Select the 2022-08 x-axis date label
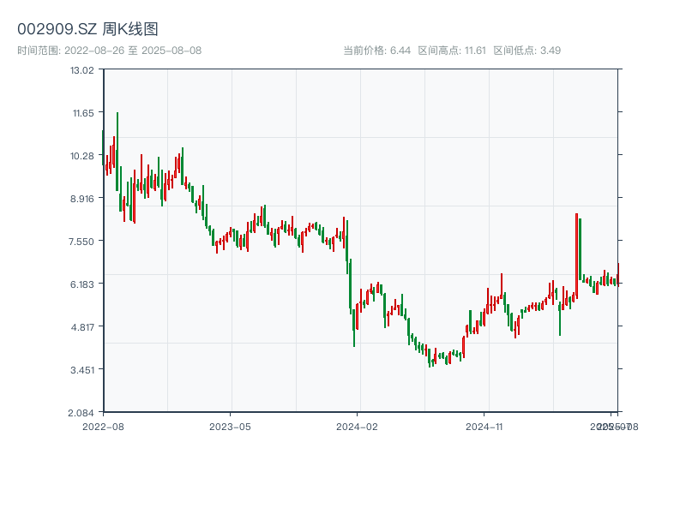Viewport: 686px width, 514px height. point(103,426)
